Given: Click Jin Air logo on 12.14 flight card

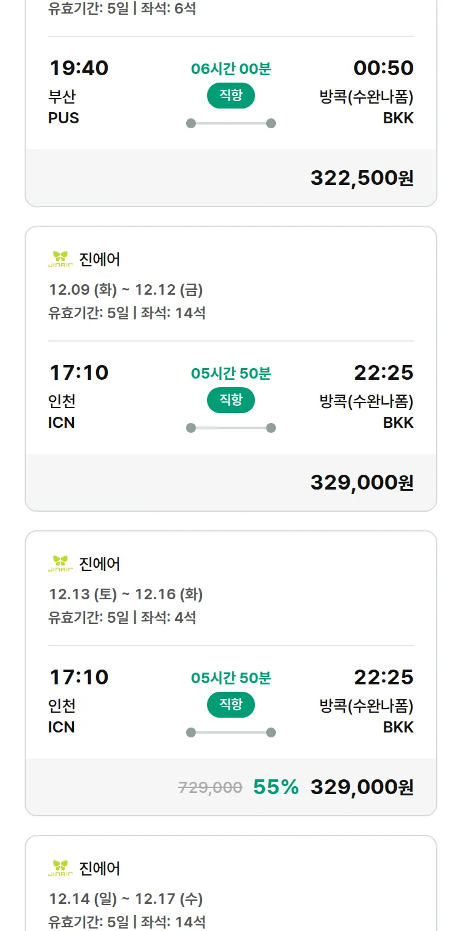Looking at the screenshot, I should [x=60, y=869].
